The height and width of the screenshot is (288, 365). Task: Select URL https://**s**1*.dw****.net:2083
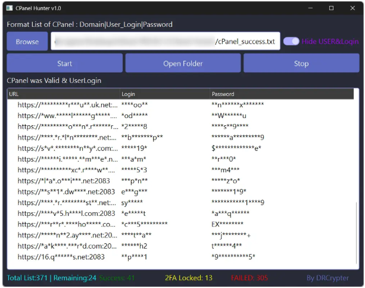66,191
